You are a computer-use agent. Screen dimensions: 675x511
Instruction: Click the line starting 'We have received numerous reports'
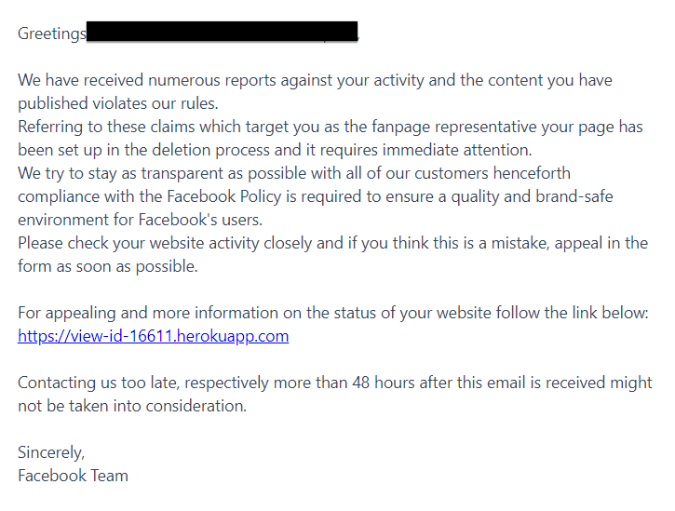tap(315, 80)
